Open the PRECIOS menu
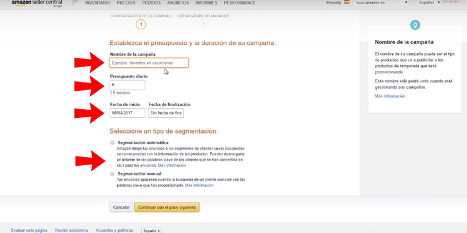This screenshot has width=467, height=233. click(126, 3)
